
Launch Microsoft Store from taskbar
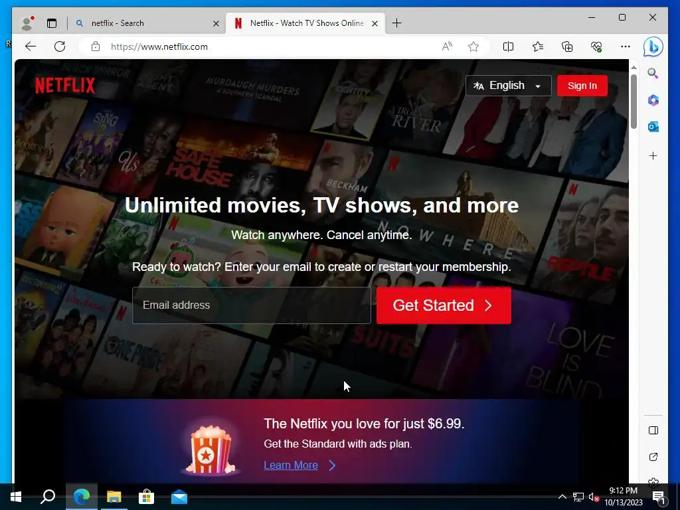click(x=147, y=497)
